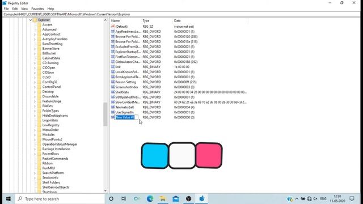Image resolution: width=363 pixels, height=204 pixels.
Task: Select the ExplorerStartupT... value name
Action: 128,52
